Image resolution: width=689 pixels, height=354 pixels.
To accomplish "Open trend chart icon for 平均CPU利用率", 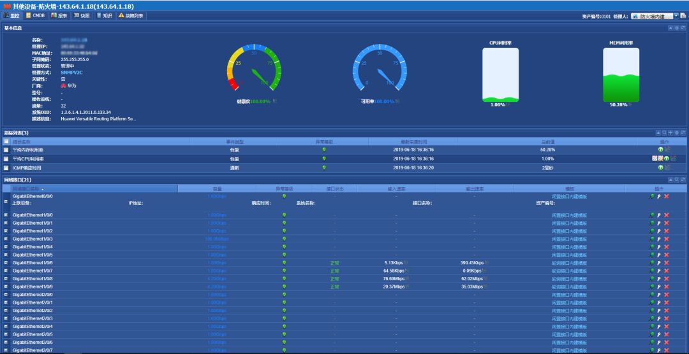I will (655, 159).
